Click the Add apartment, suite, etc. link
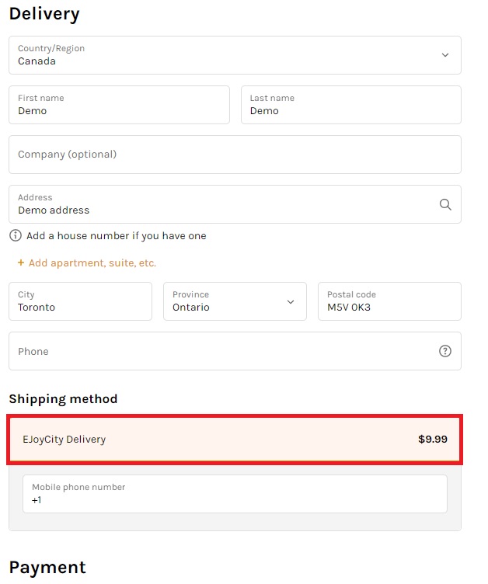Screen dimensions: 488x584 (92, 263)
